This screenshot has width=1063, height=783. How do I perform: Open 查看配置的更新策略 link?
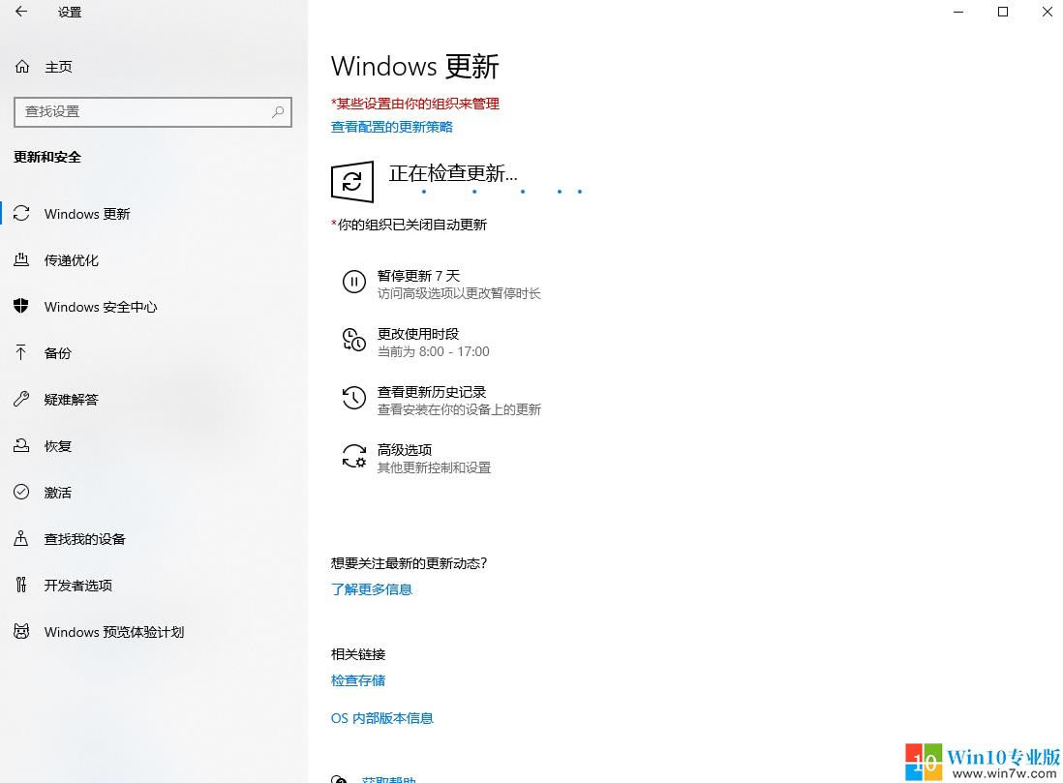click(392, 127)
